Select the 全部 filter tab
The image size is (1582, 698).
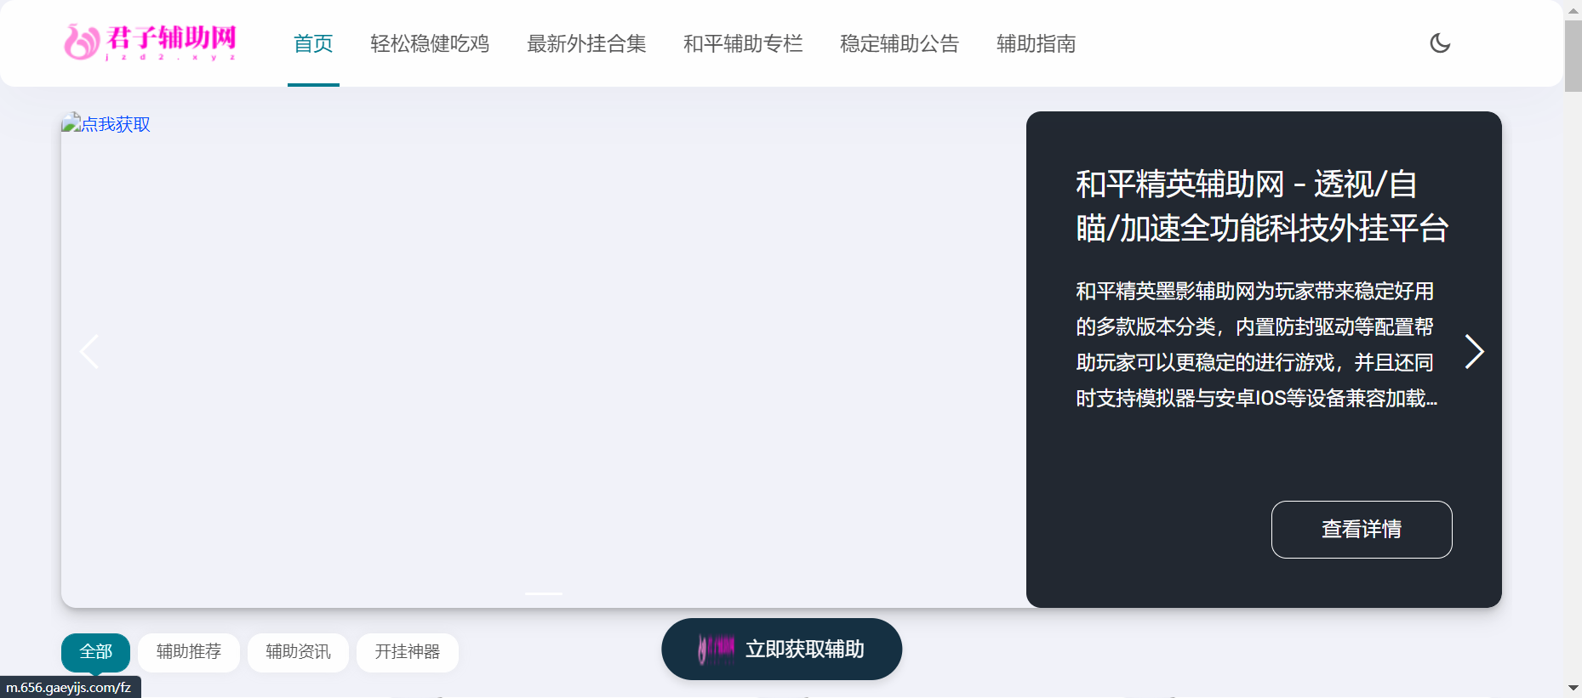pyautogui.click(x=95, y=652)
